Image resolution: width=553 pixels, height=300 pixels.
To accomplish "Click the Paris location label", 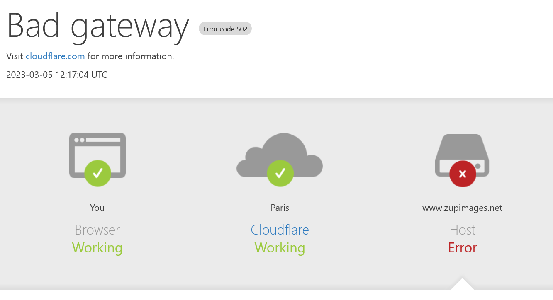I will tap(280, 208).
